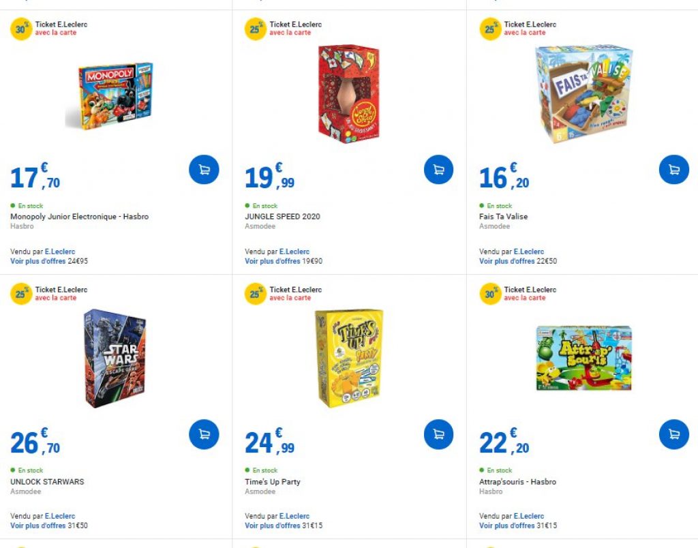
Task: Add Time's Up Party to cart
Action: 438,434
